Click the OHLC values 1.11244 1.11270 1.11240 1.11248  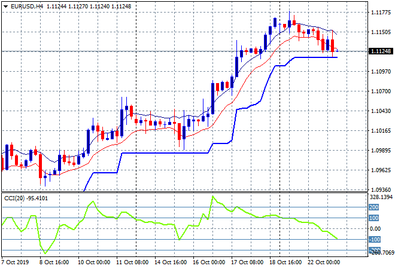tap(89, 7)
